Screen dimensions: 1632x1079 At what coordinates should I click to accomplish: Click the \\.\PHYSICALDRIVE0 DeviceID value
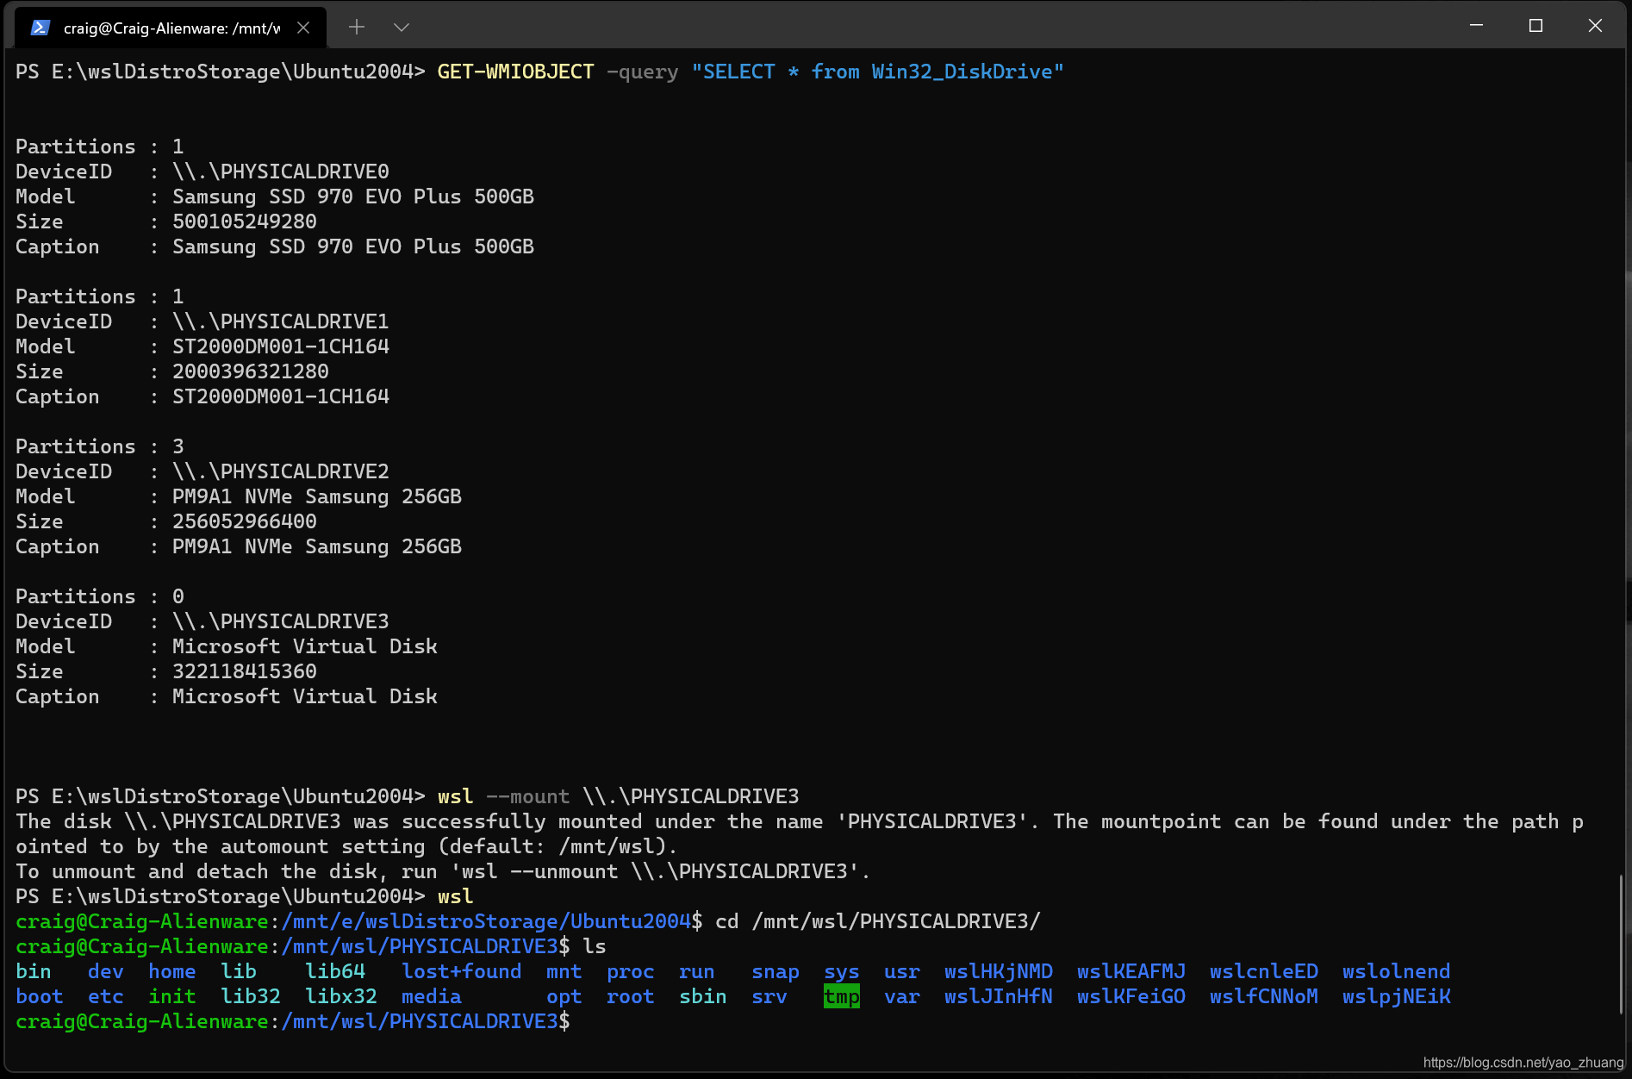(281, 172)
